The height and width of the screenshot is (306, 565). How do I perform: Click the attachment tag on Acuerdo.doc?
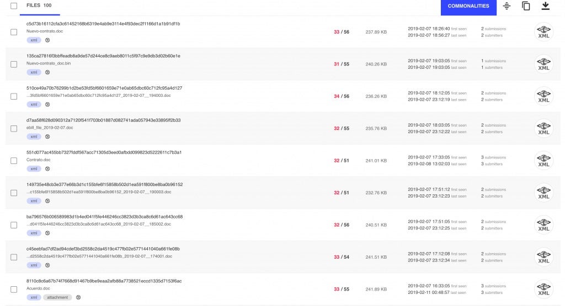(x=57, y=297)
